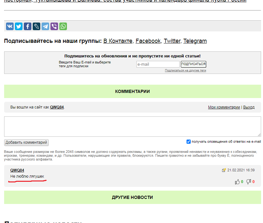Click the Viber share icon
The width and height of the screenshot is (263, 223).
tap(54, 26)
